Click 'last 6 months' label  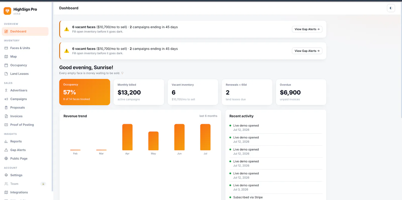coord(208,116)
